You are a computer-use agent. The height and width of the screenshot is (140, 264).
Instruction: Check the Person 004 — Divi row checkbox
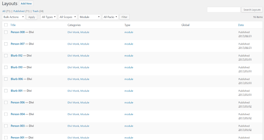6,114
